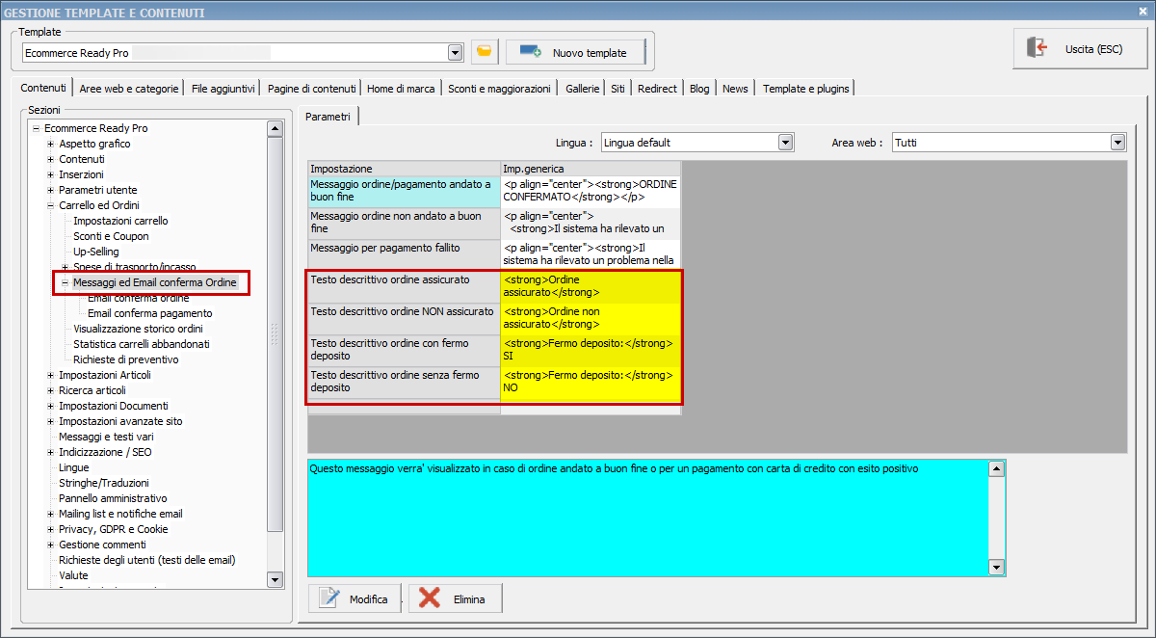
Task: Open the File aggiuntivi tab
Action: pos(223,89)
